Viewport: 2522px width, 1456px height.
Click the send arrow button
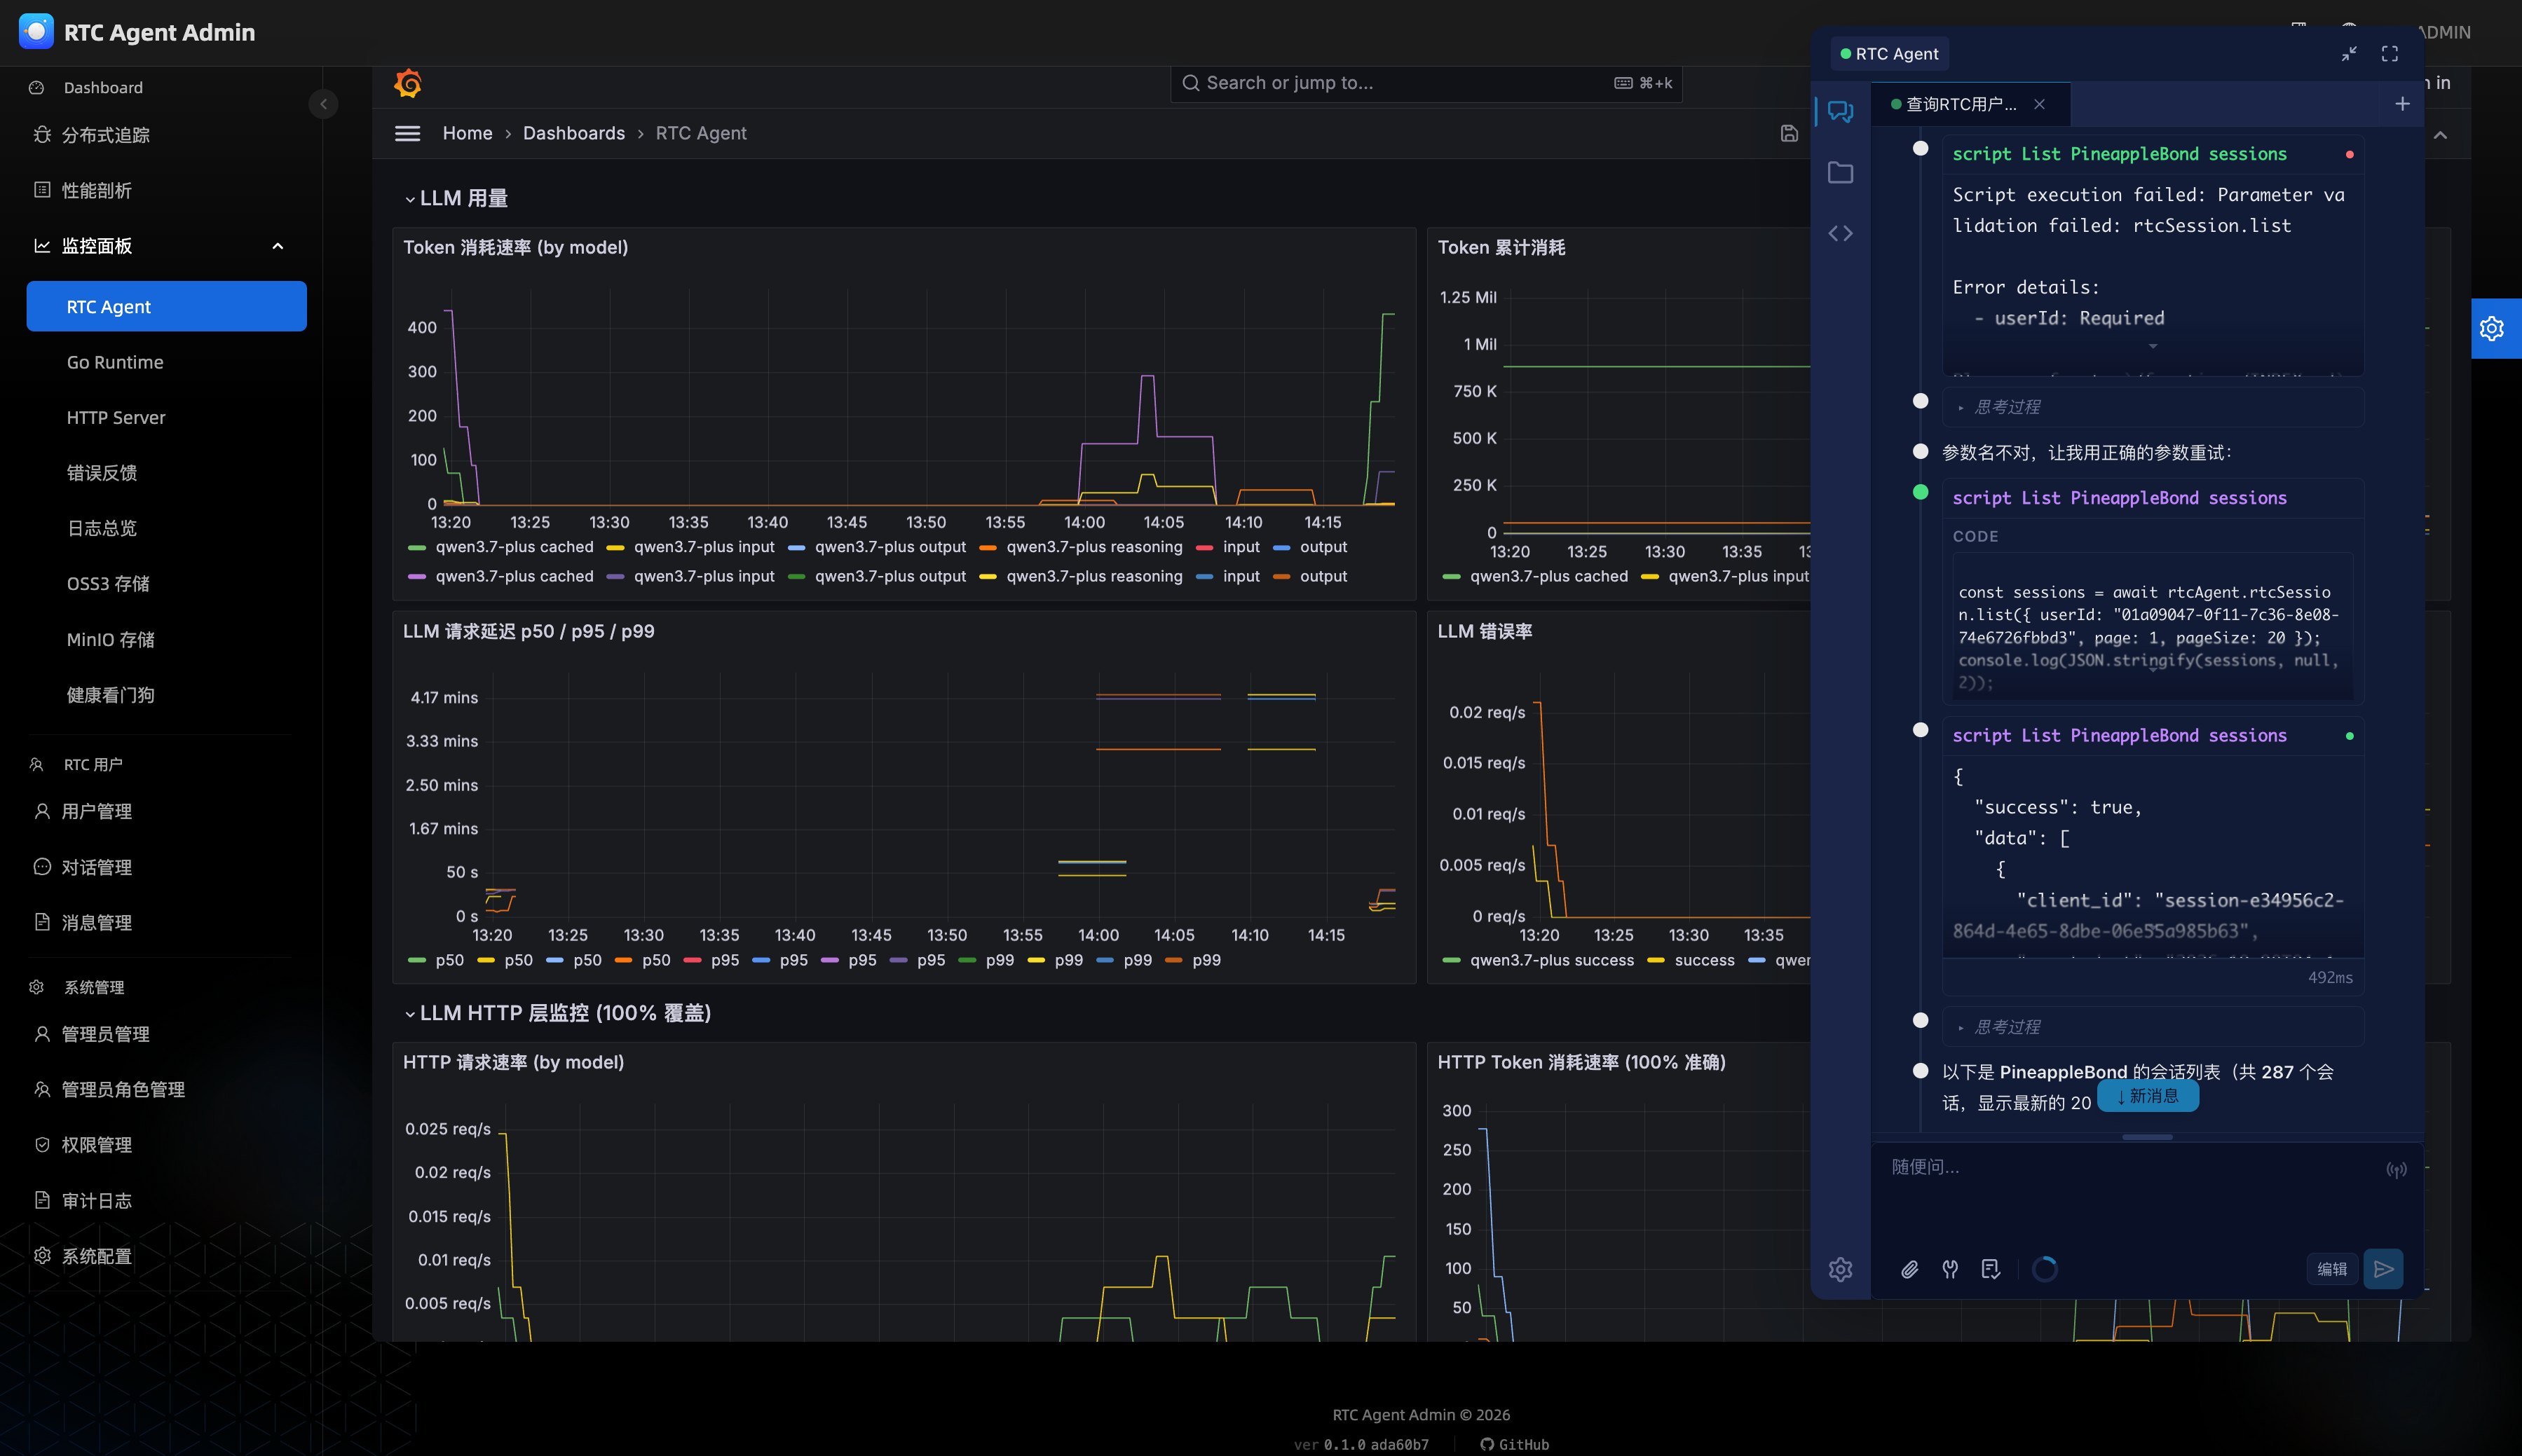point(2383,1269)
